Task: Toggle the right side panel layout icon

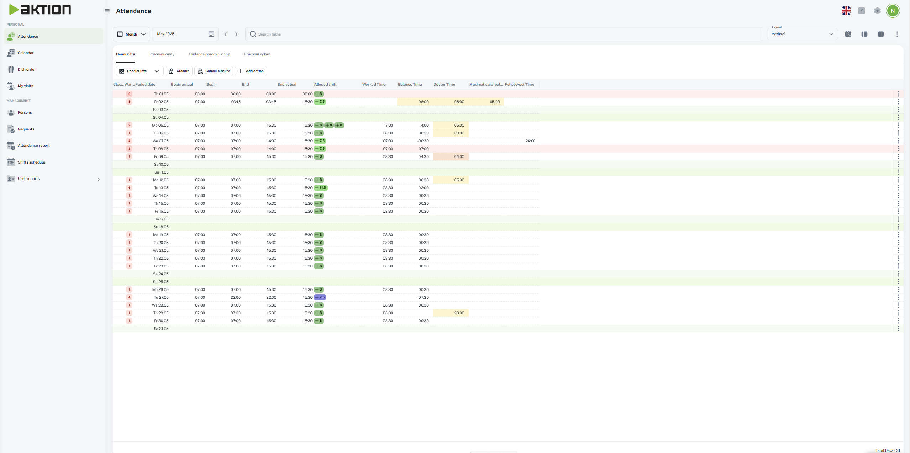Action: point(880,34)
